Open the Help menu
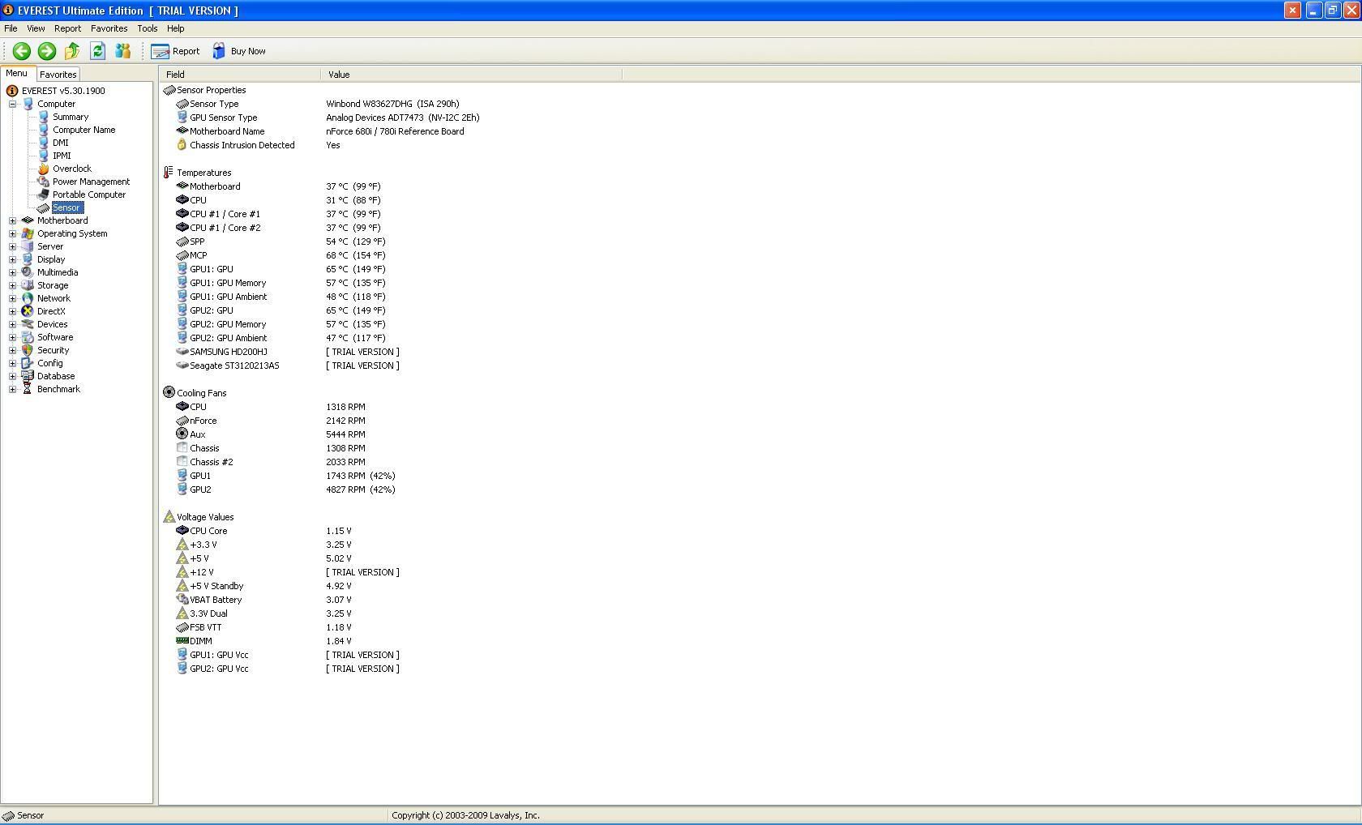 pyautogui.click(x=175, y=28)
